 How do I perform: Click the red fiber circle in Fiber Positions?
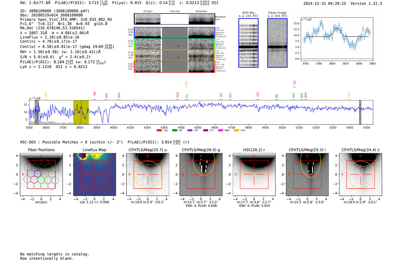coord(34,180)
